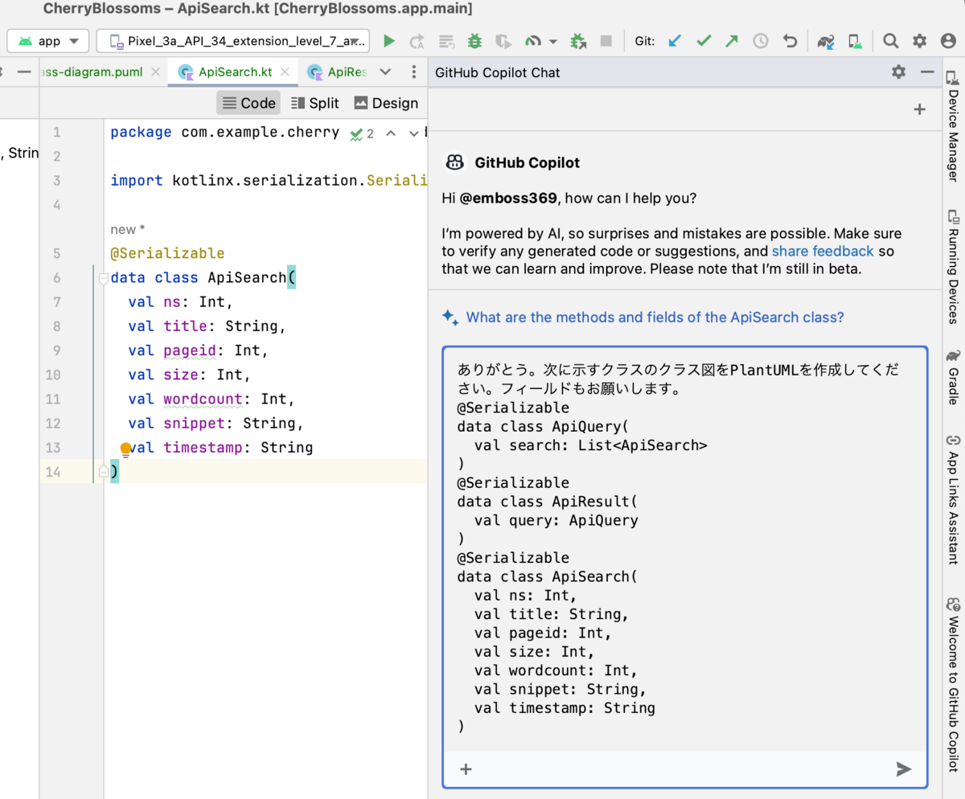Viewport: 965px width, 799px height.
Task: Click 'val snippet: String,' in editor
Action: point(216,424)
